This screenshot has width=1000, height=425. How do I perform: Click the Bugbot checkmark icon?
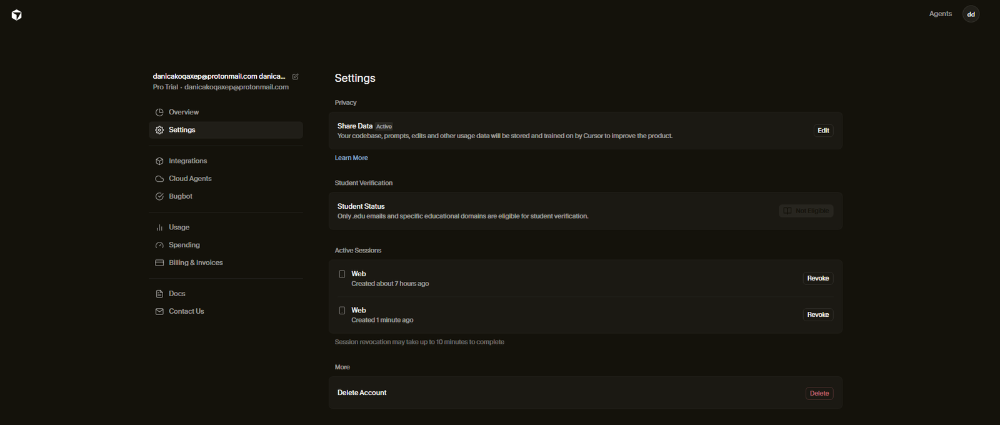159,196
